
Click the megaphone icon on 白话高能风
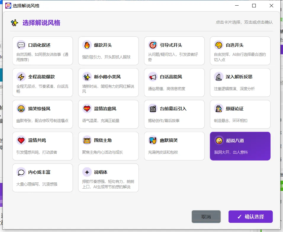[x=153, y=77]
